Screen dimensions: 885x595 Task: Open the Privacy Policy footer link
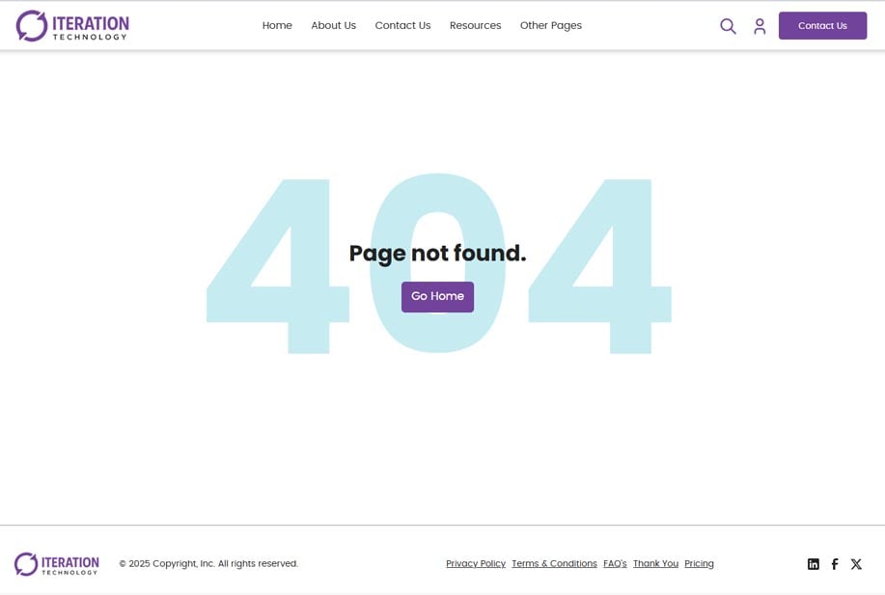coord(476,563)
